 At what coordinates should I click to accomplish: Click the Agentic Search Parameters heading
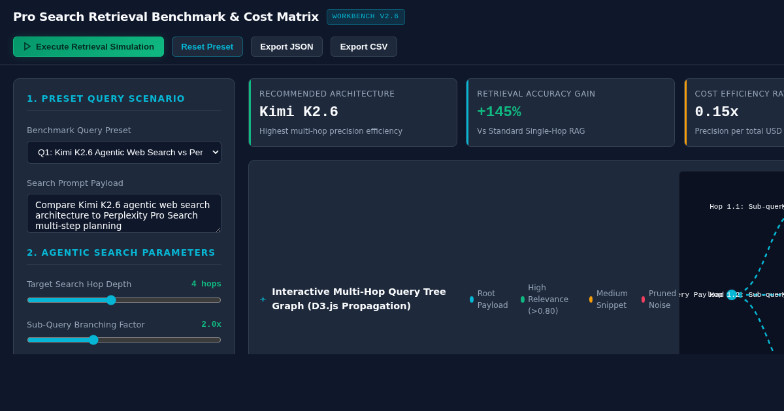tap(121, 252)
